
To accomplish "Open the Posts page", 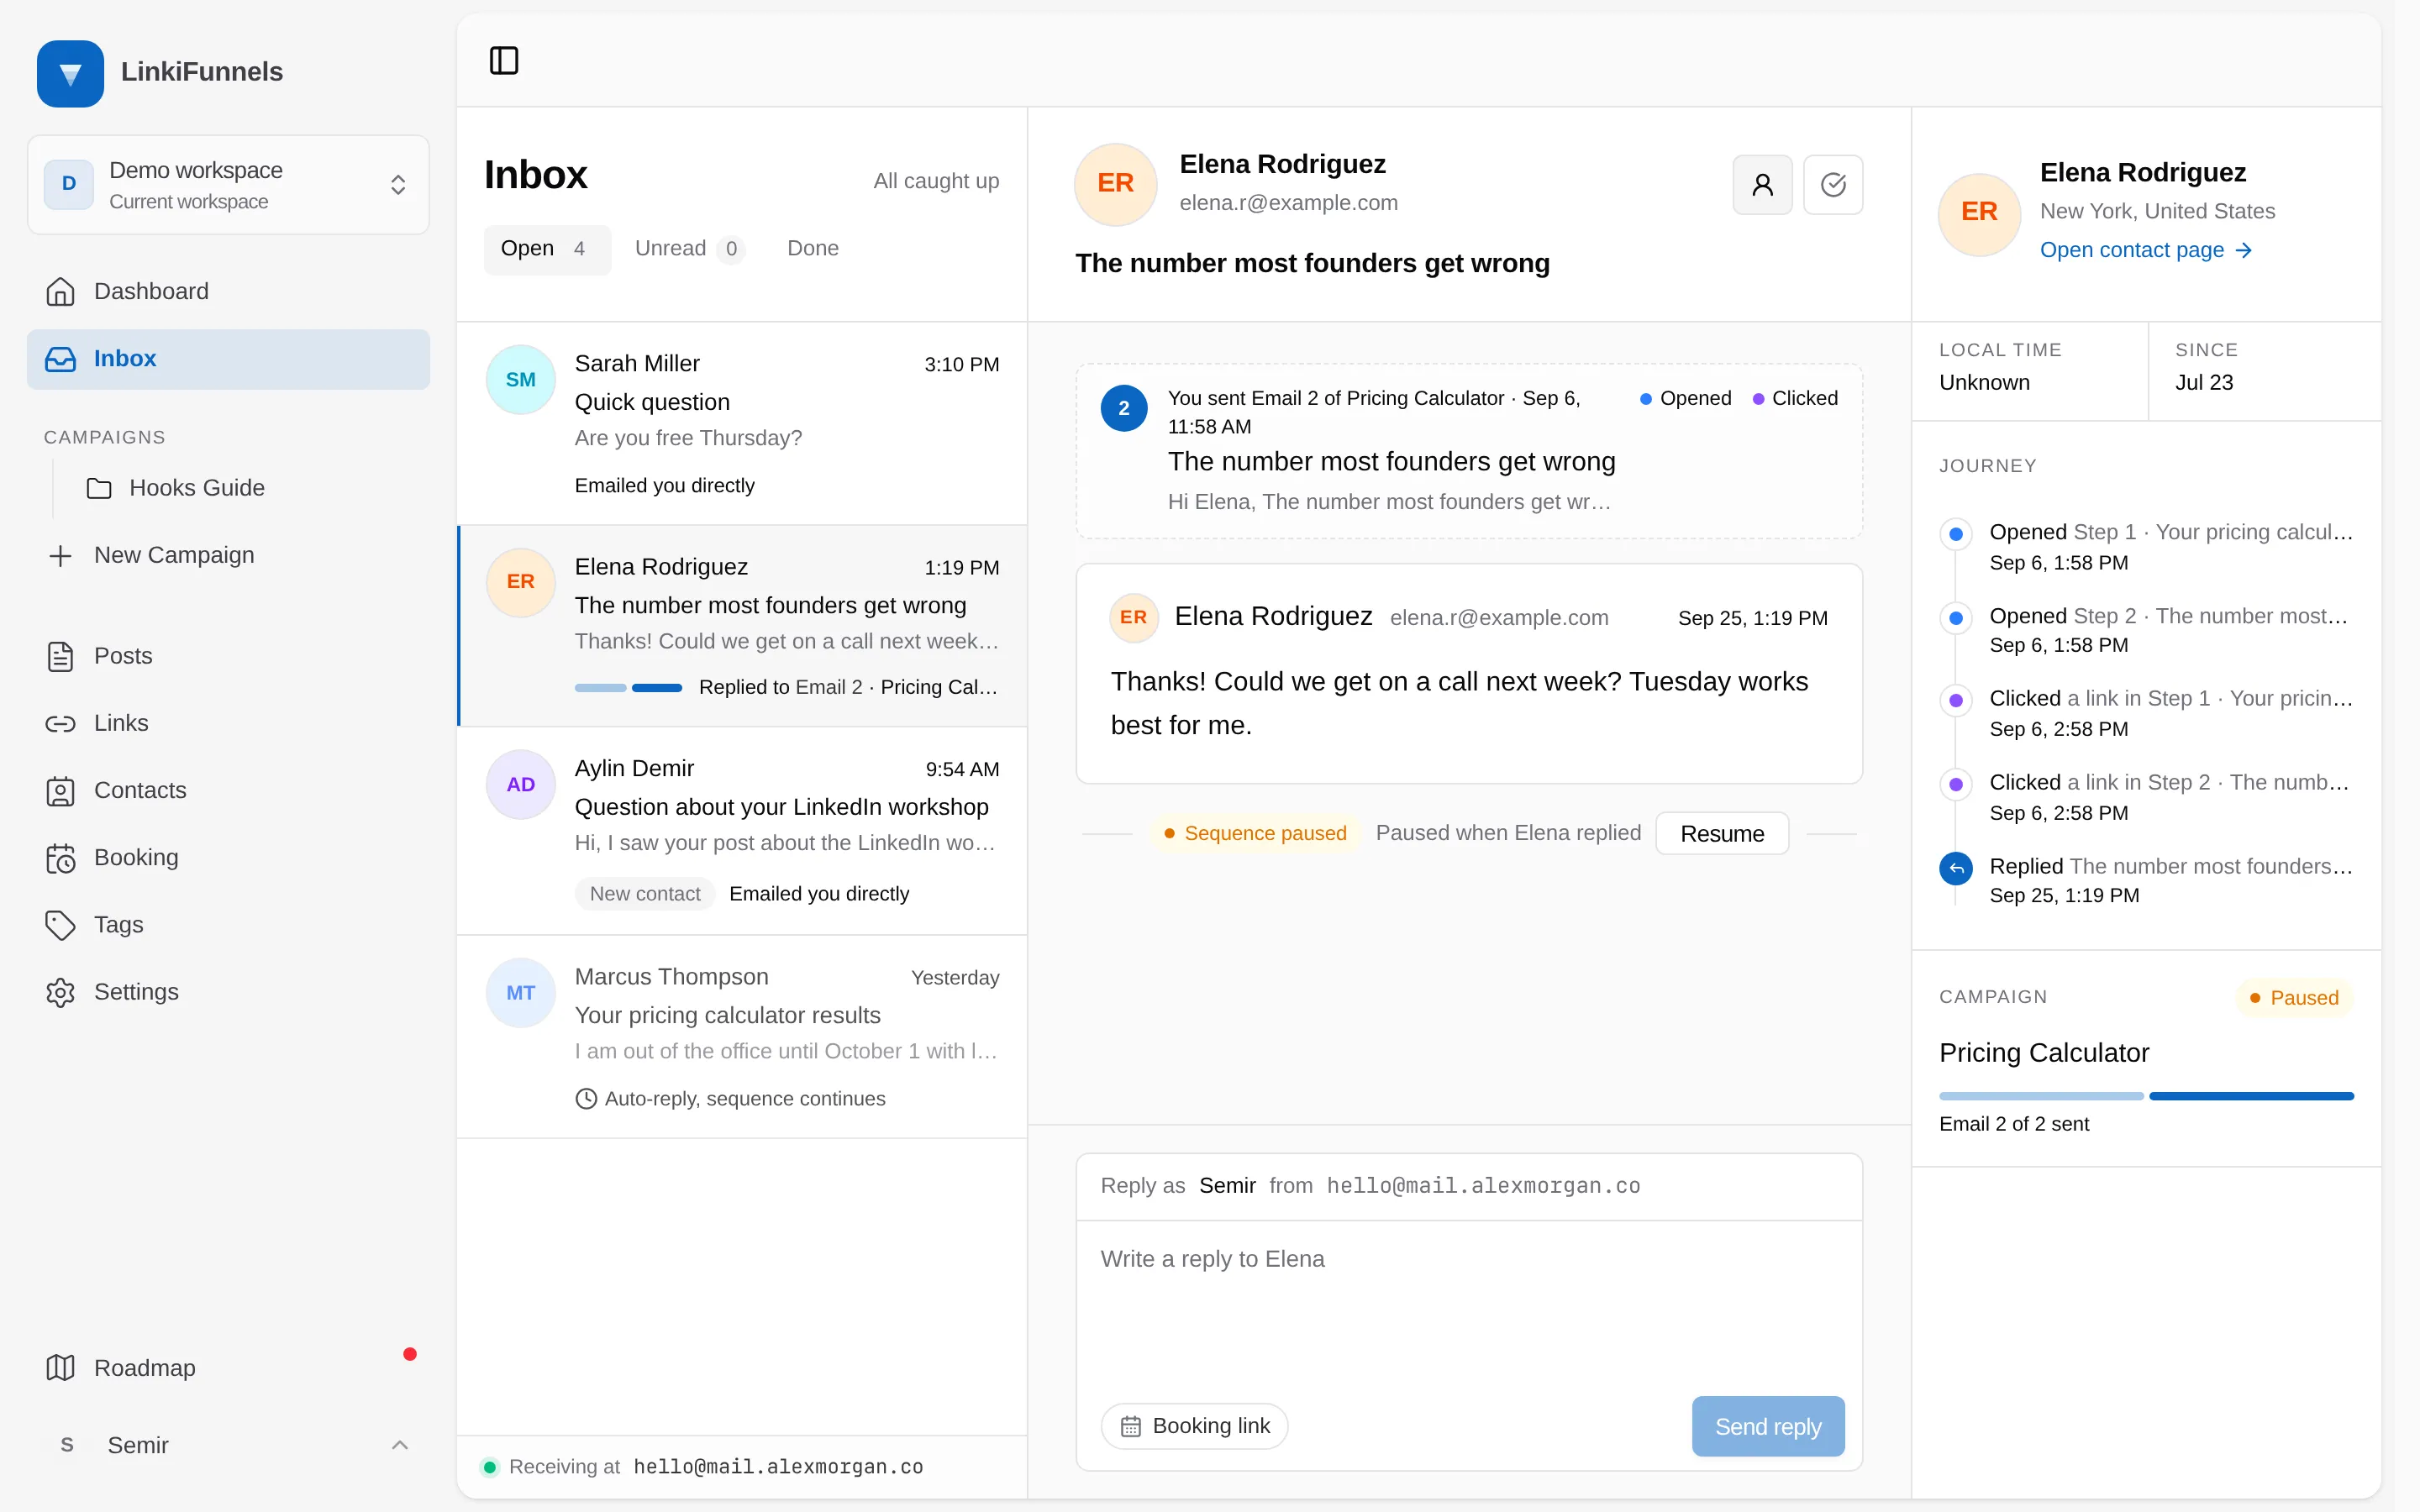I will click(x=228, y=656).
